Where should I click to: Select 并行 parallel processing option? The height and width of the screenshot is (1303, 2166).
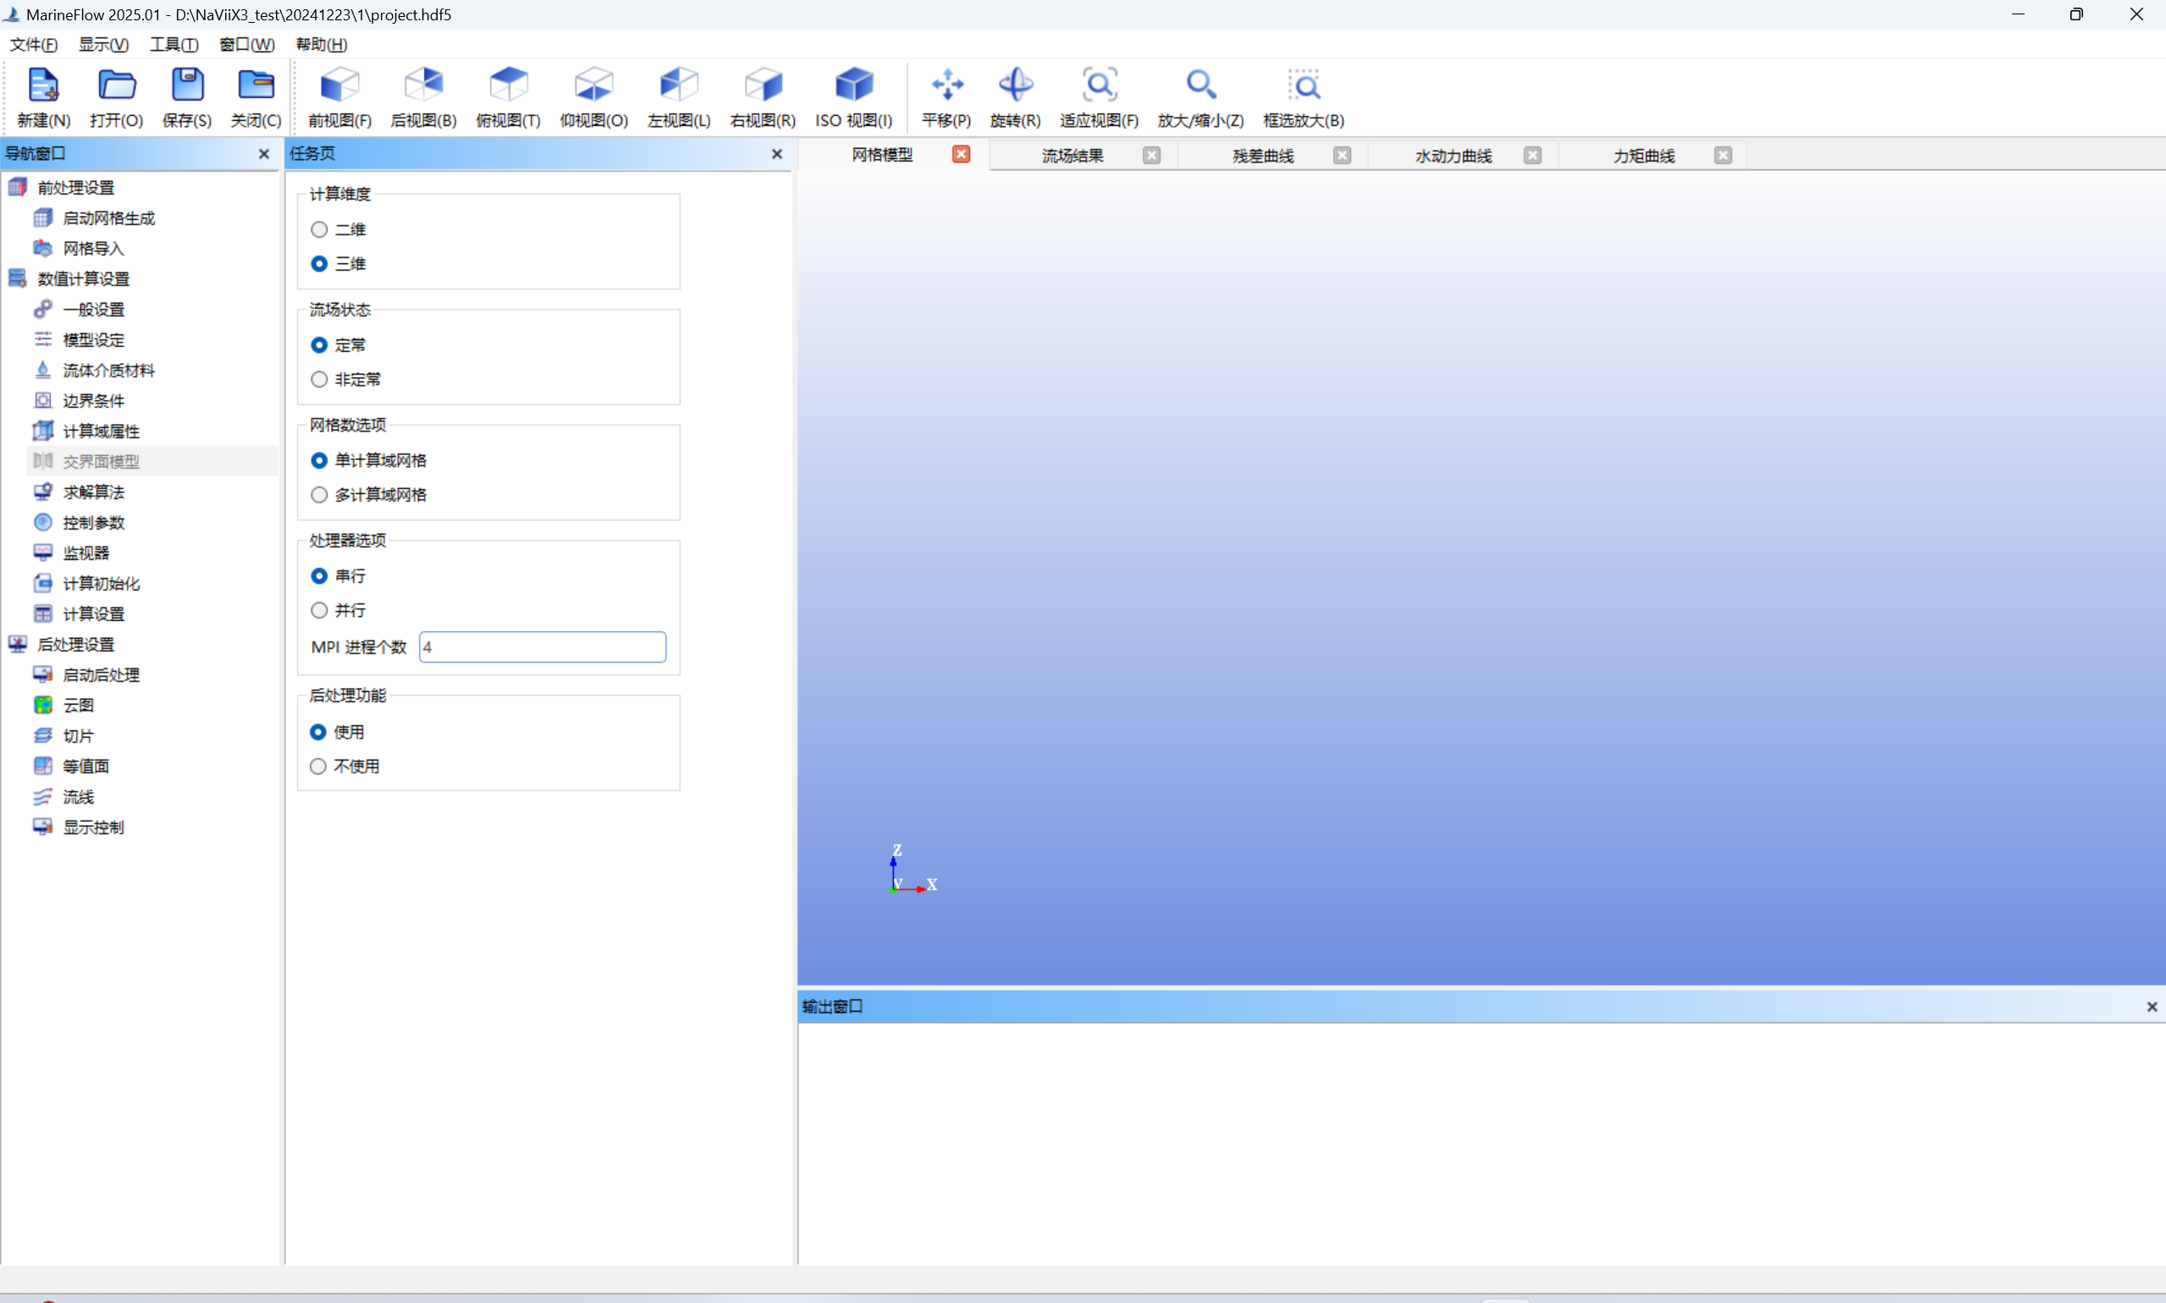point(319,611)
